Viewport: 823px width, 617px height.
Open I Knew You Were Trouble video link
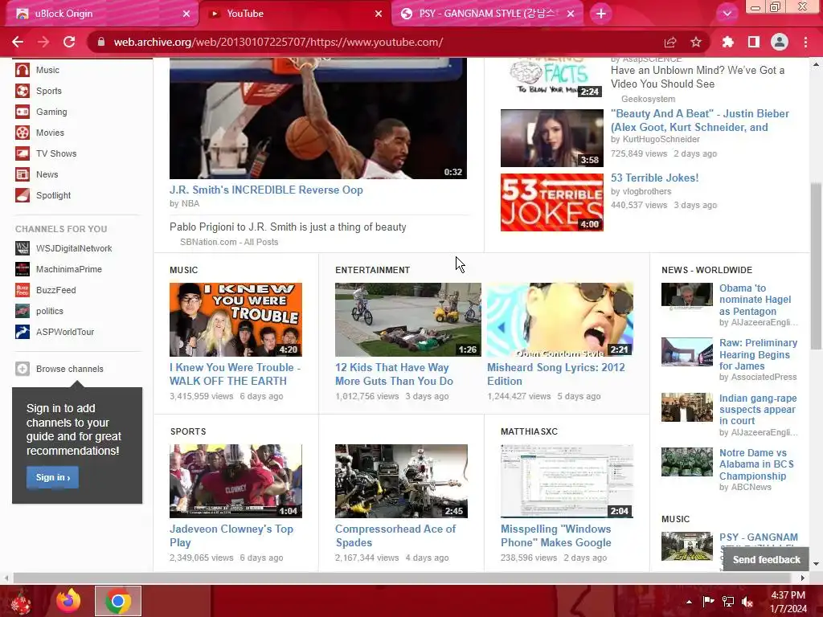[x=235, y=374]
